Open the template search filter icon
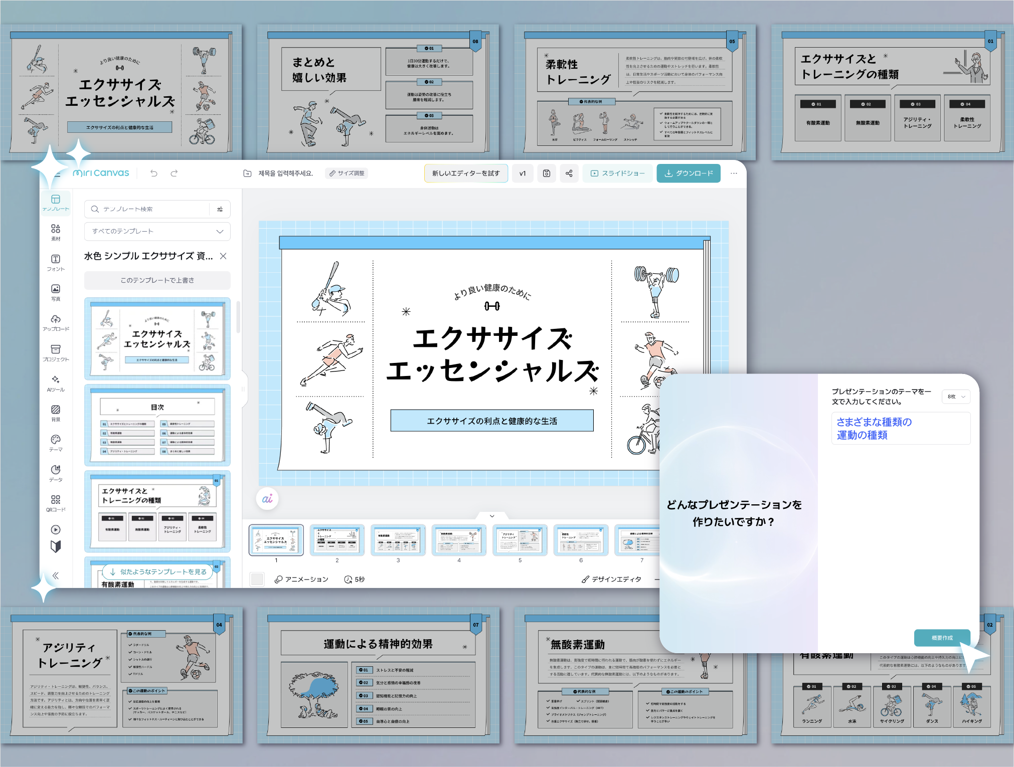Image resolution: width=1014 pixels, height=767 pixels. (220, 209)
